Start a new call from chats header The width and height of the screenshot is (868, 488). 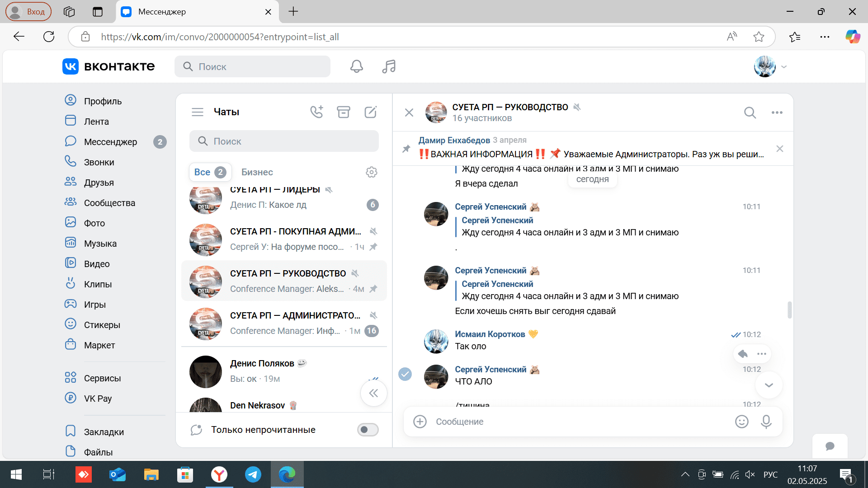pos(316,112)
